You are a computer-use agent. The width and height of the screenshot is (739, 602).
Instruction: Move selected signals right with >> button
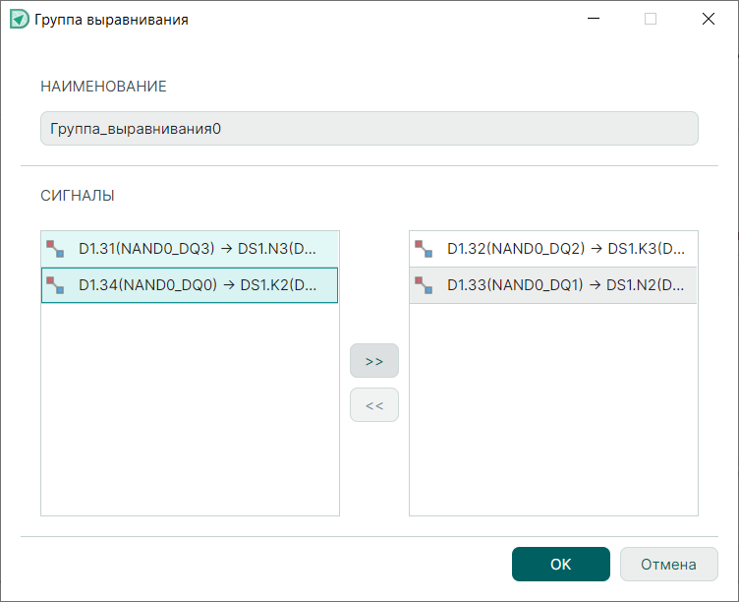(x=374, y=361)
